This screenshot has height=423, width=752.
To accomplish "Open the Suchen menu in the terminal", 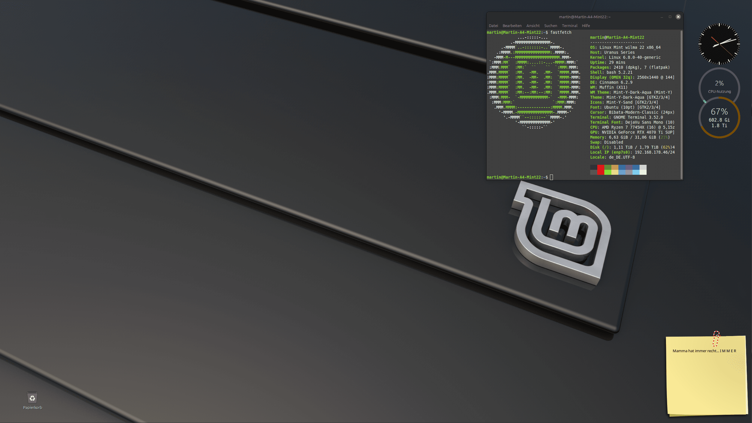I will pos(551,26).
